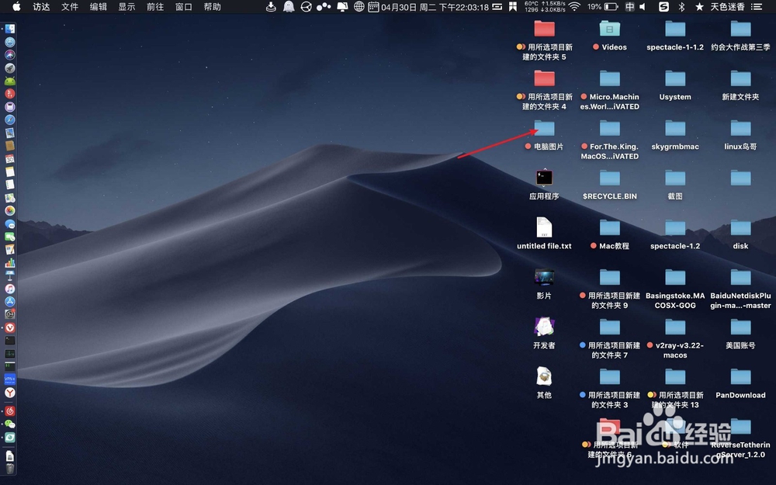Open the Apple menu
Image resolution: width=776 pixels, height=485 pixels.
(16, 6)
